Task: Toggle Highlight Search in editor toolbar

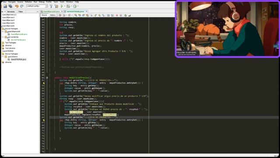Action: pos(87,15)
